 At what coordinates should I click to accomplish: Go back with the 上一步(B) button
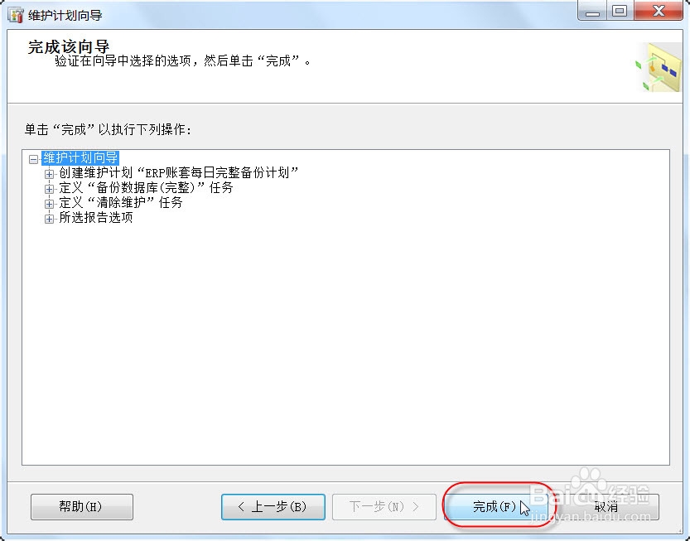(273, 507)
